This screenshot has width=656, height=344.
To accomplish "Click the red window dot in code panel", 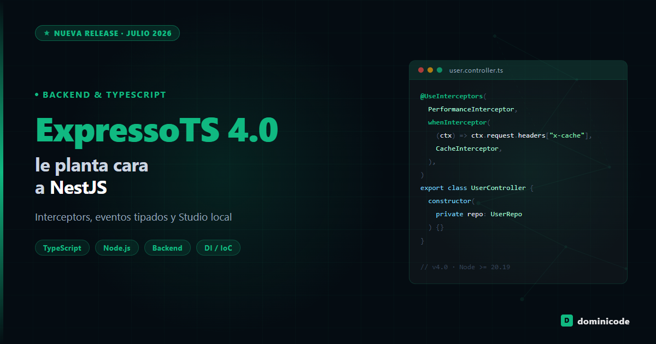I will point(421,70).
